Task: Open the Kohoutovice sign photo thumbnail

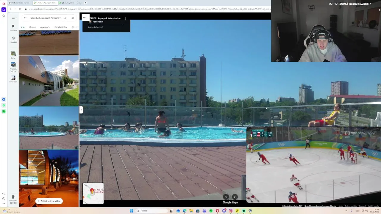Action: [x=49, y=43]
